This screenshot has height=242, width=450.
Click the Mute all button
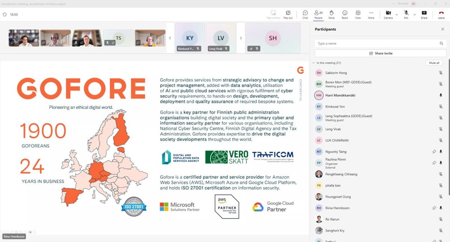click(x=434, y=63)
